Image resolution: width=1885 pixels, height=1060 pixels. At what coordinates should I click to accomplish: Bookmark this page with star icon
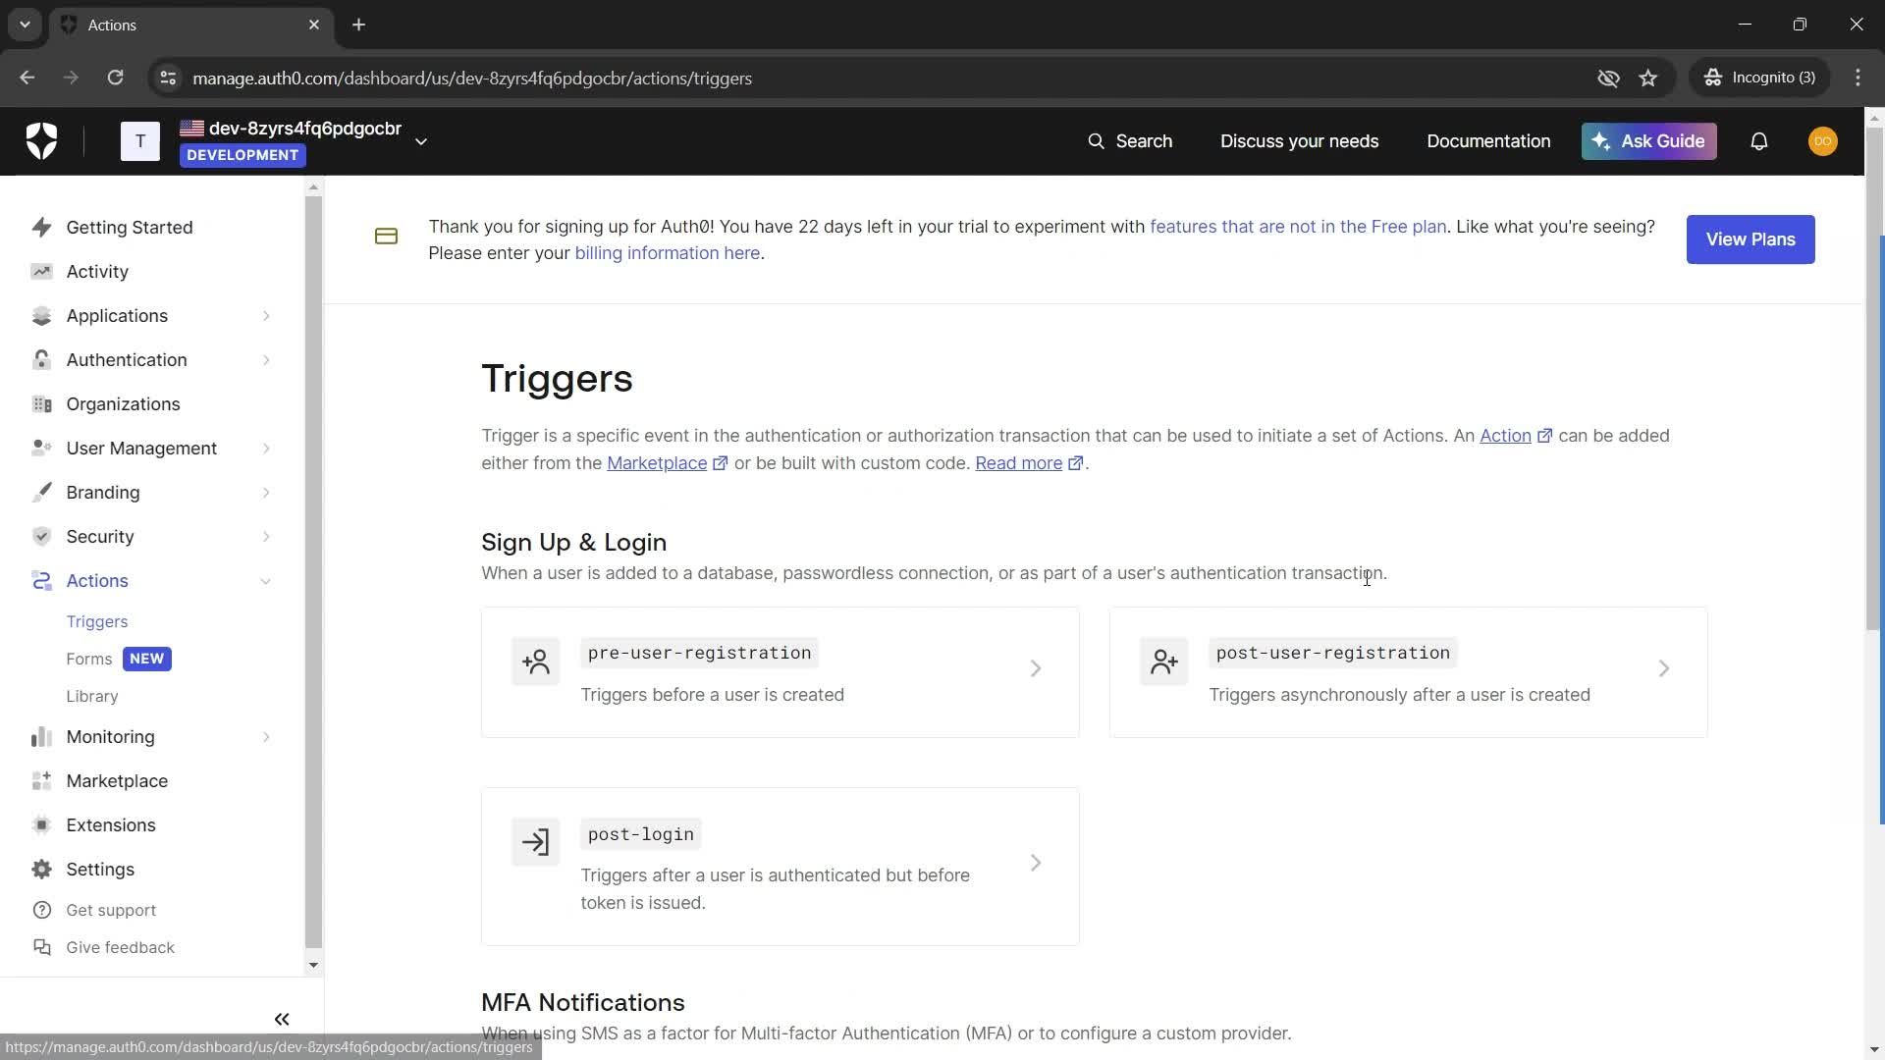coord(1648,78)
